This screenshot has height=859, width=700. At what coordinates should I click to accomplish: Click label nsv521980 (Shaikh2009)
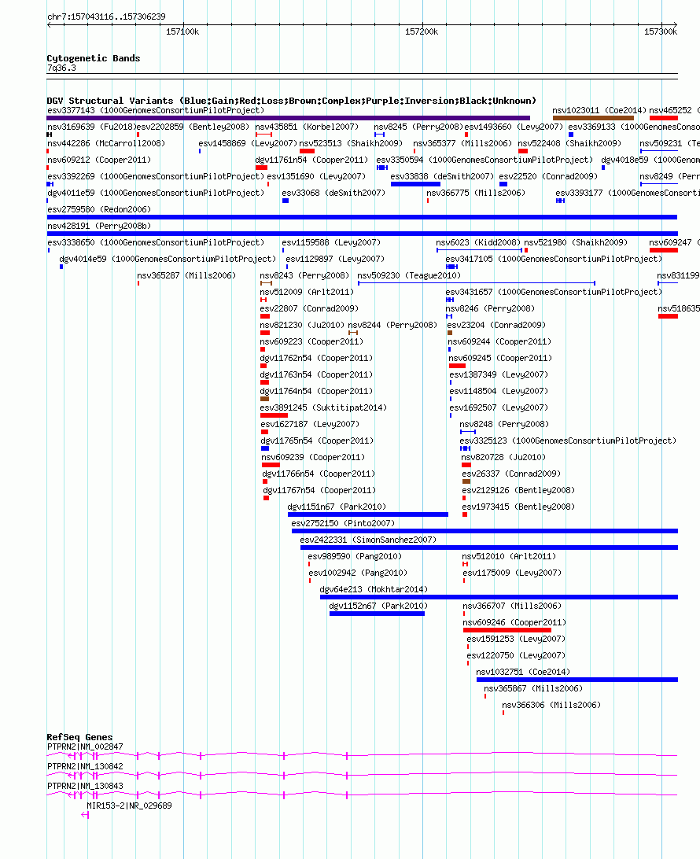pos(576,242)
